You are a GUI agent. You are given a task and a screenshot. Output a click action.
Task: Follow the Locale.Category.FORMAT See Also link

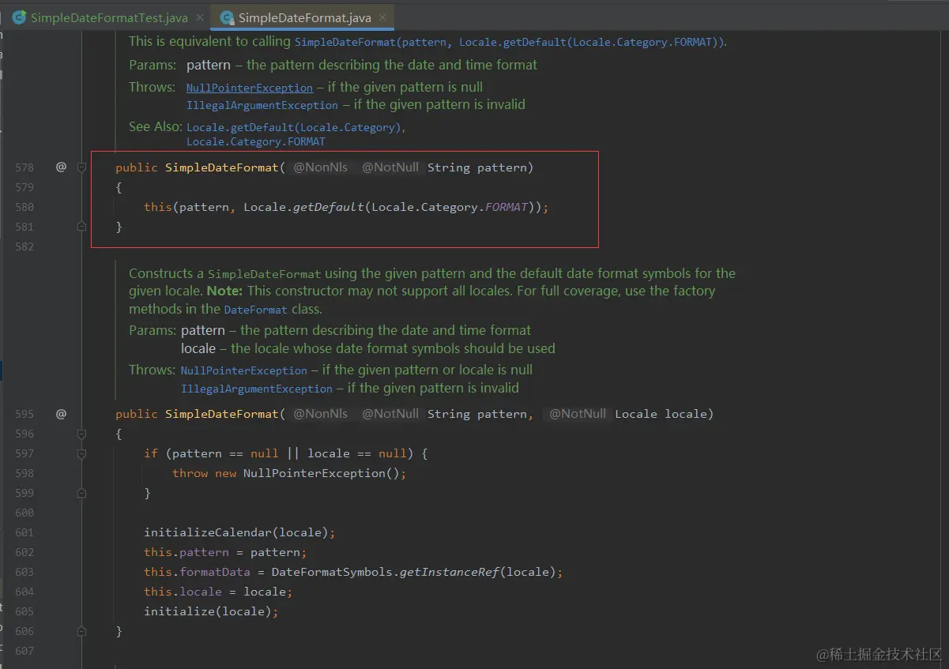[255, 141]
